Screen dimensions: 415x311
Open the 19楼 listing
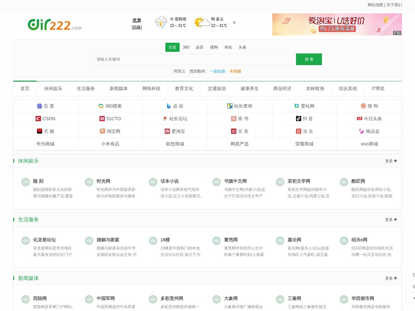pyautogui.click(x=165, y=240)
